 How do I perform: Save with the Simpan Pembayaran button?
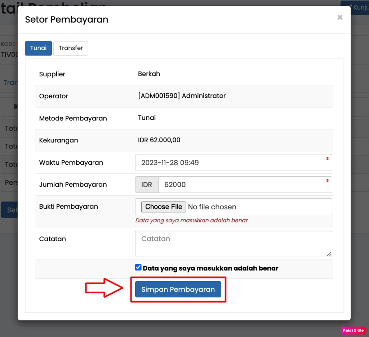click(178, 289)
